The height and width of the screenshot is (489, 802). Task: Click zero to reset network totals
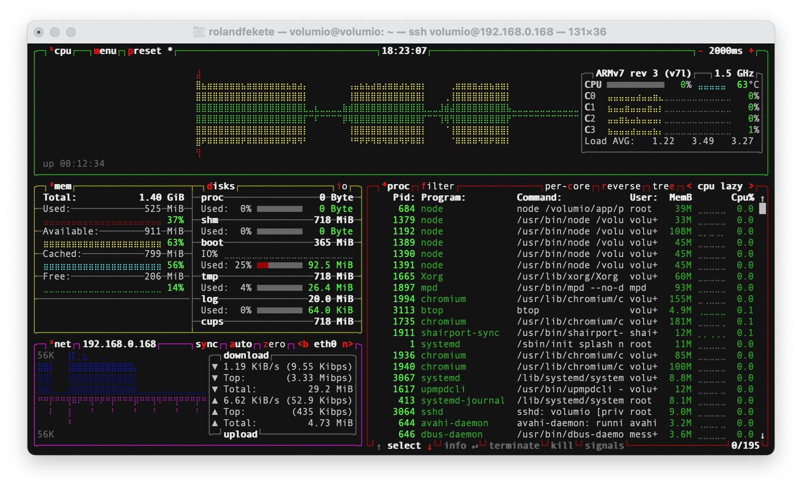(274, 344)
